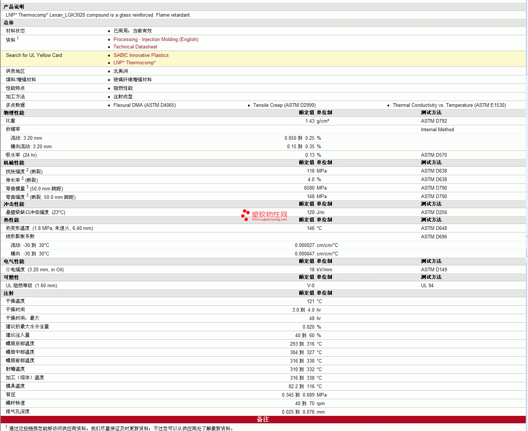Click ASTM D648 test method
The width and height of the screenshot is (528, 431).
(x=434, y=228)
